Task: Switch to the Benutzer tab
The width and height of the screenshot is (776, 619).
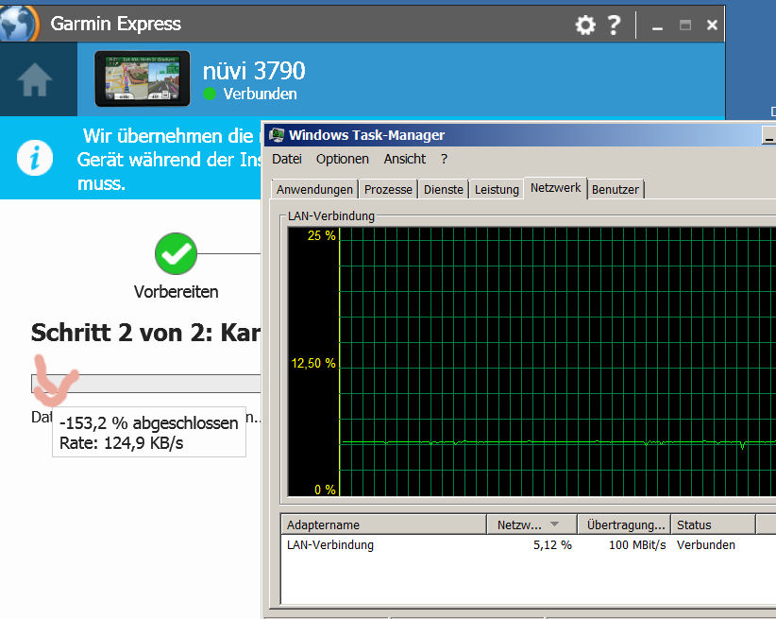Action: pos(616,189)
